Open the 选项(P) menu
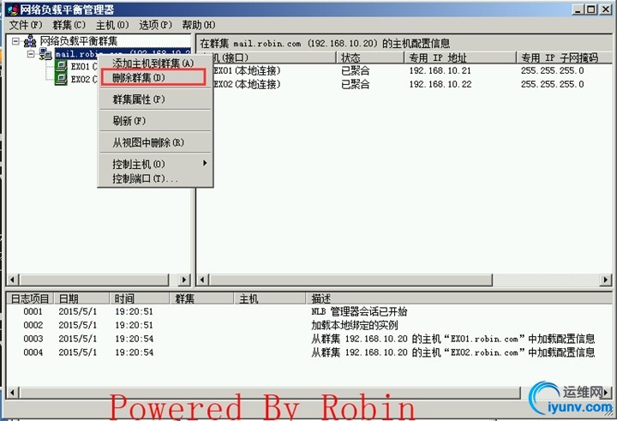 click(155, 25)
